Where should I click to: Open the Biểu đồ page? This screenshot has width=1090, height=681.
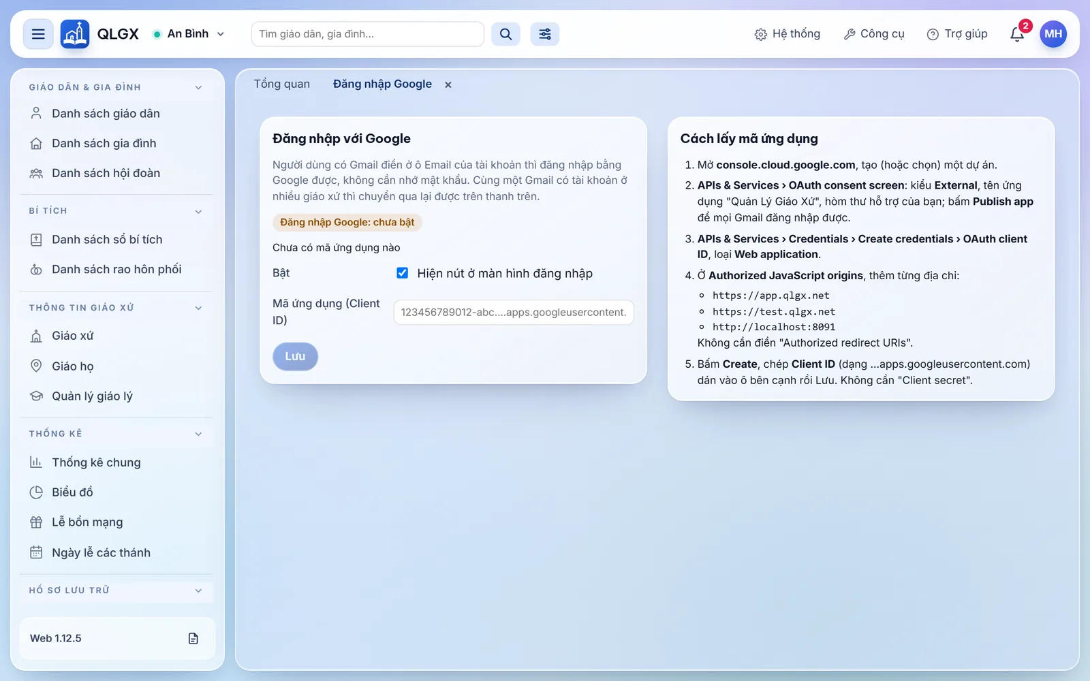click(x=117, y=492)
